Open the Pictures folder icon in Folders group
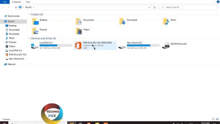This screenshot has width=220, height=124. tap(35, 31)
